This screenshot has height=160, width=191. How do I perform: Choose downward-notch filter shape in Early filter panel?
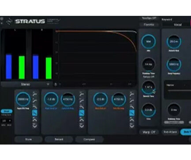pos(82,126)
